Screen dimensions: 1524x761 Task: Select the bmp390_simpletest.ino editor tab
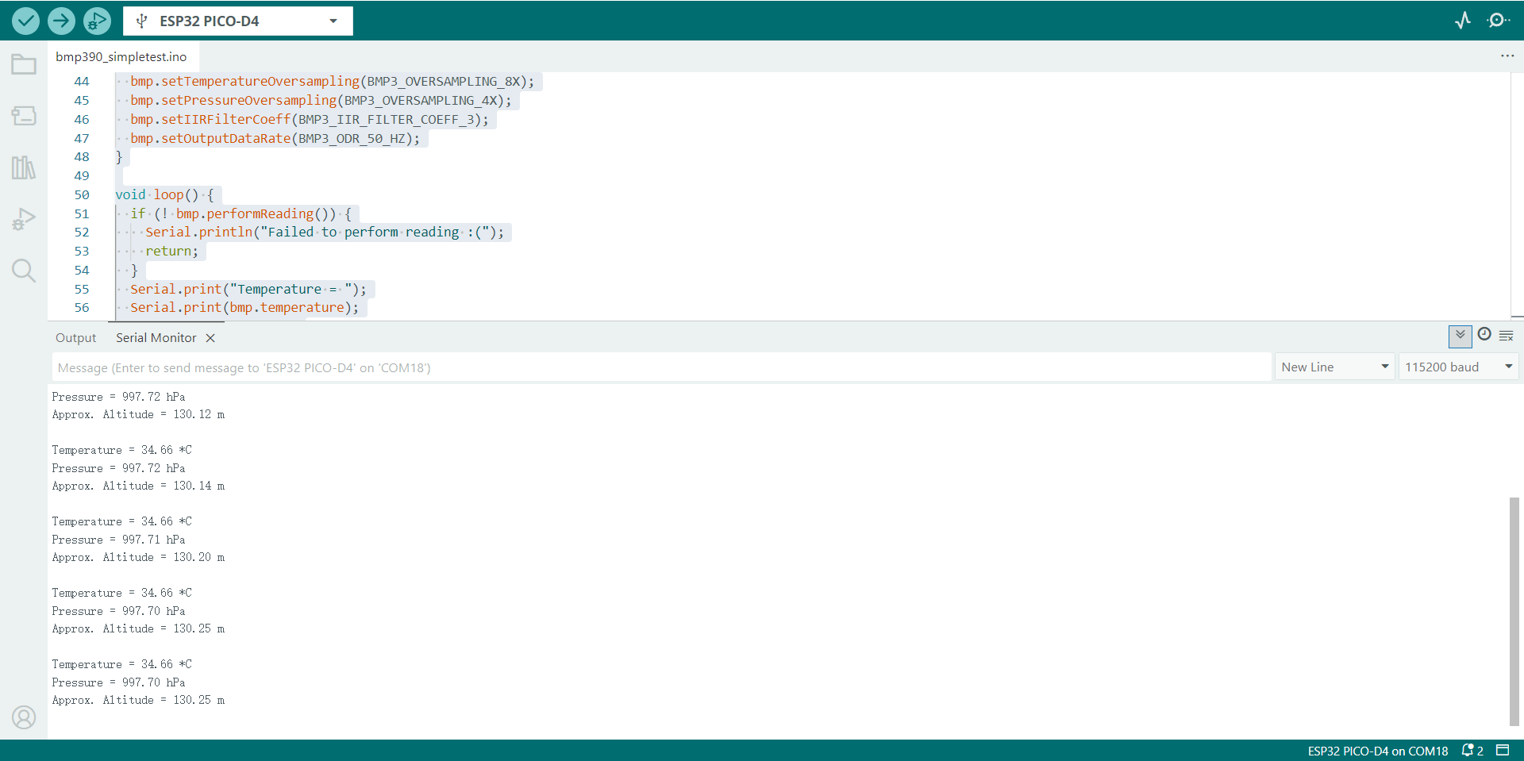point(121,57)
